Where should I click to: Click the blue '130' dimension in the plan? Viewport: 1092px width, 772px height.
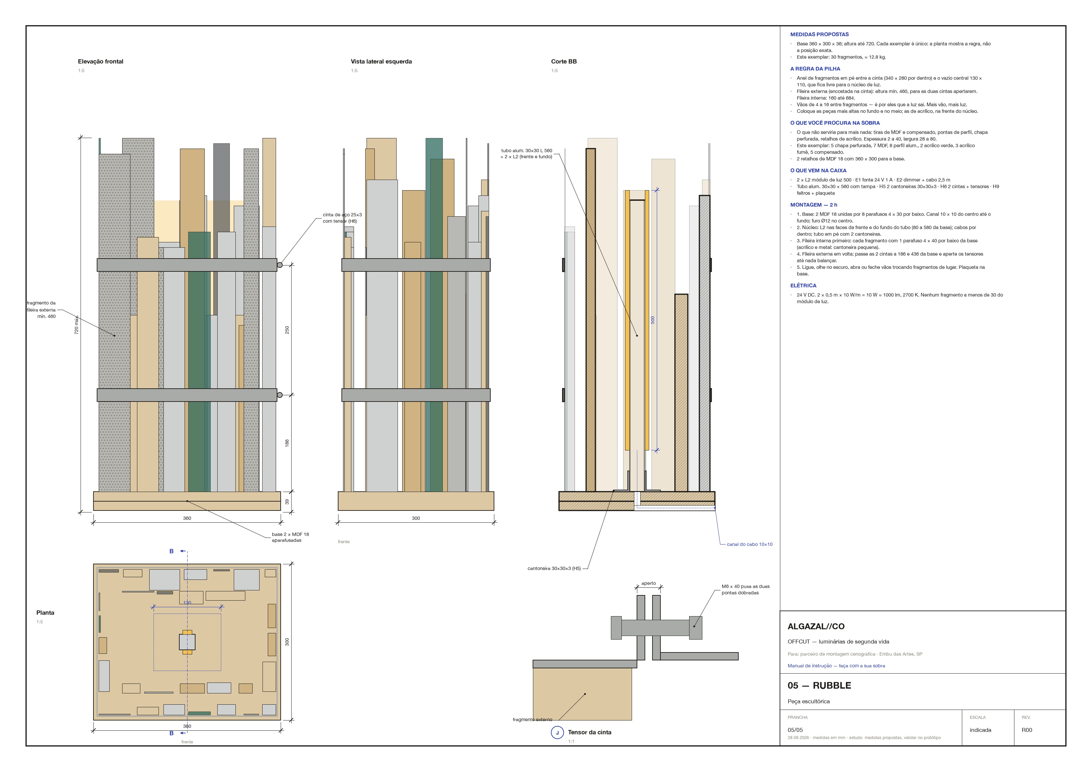click(187, 603)
